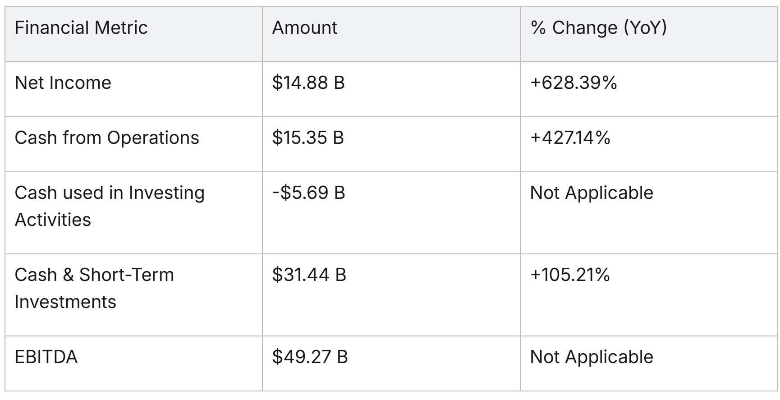Select the $15.35 B amount cell
The width and height of the screenshot is (780, 400).
(308, 138)
